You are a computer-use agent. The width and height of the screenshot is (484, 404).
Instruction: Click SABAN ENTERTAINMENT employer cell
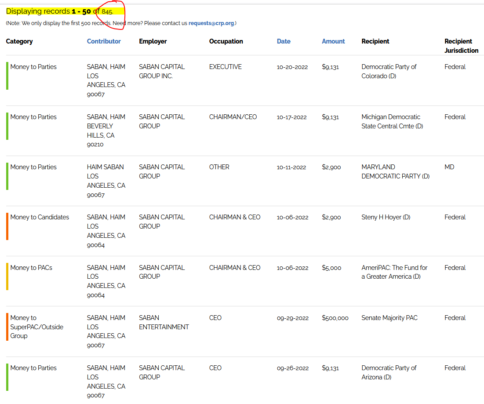tap(164, 322)
